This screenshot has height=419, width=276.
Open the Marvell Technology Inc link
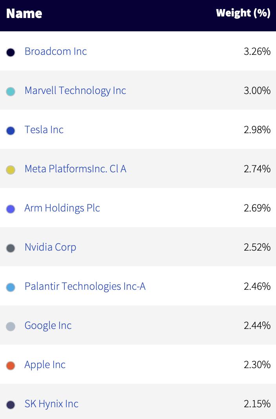click(x=75, y=90)
